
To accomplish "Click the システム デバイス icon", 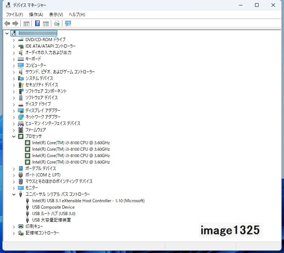I will point(21,78).
